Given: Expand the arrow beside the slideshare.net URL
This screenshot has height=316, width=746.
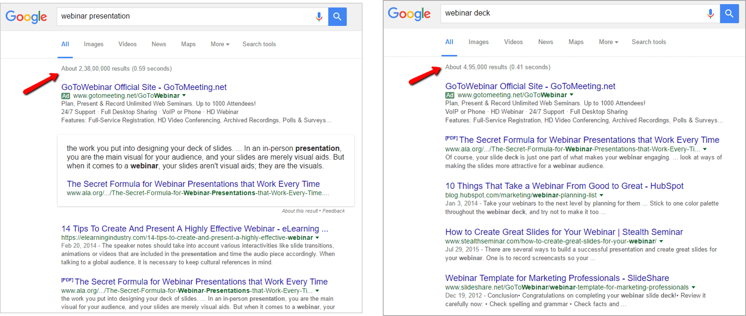Looking at the screenshot, I should pyautogui.click(x=694, y=287).
